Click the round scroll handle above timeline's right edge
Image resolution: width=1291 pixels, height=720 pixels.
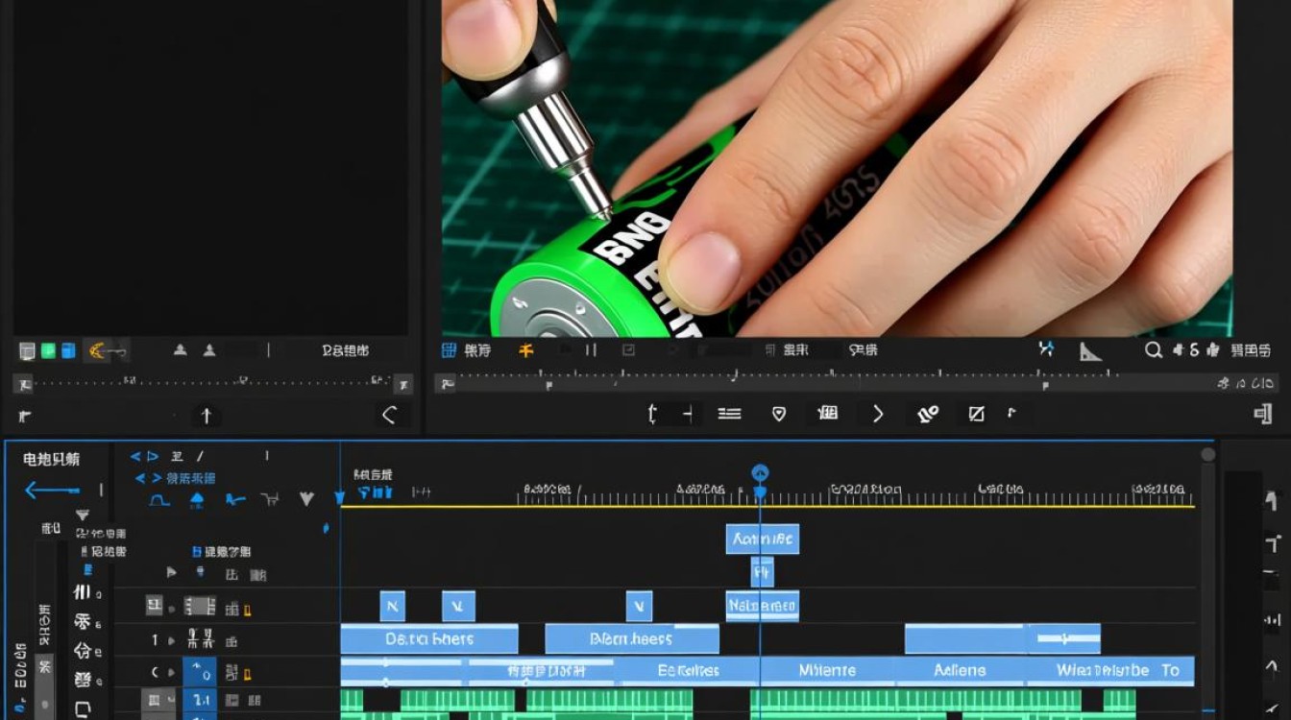point(1207,455)
